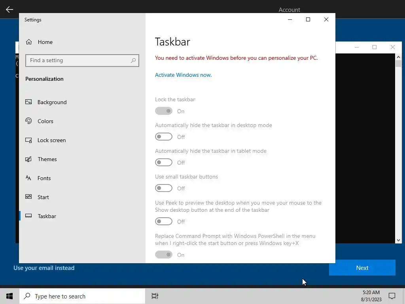Go to Lock screen settings page
The height and width of the screenshot is (304, 405).
coord(82,140)
